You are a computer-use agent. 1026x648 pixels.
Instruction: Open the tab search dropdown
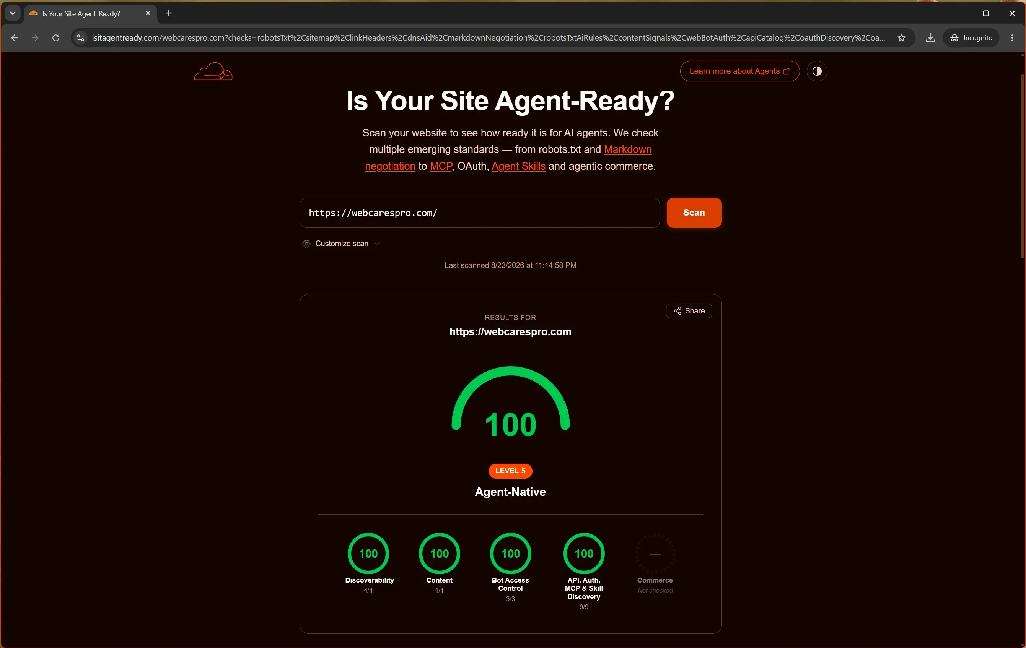coord(13,13)
